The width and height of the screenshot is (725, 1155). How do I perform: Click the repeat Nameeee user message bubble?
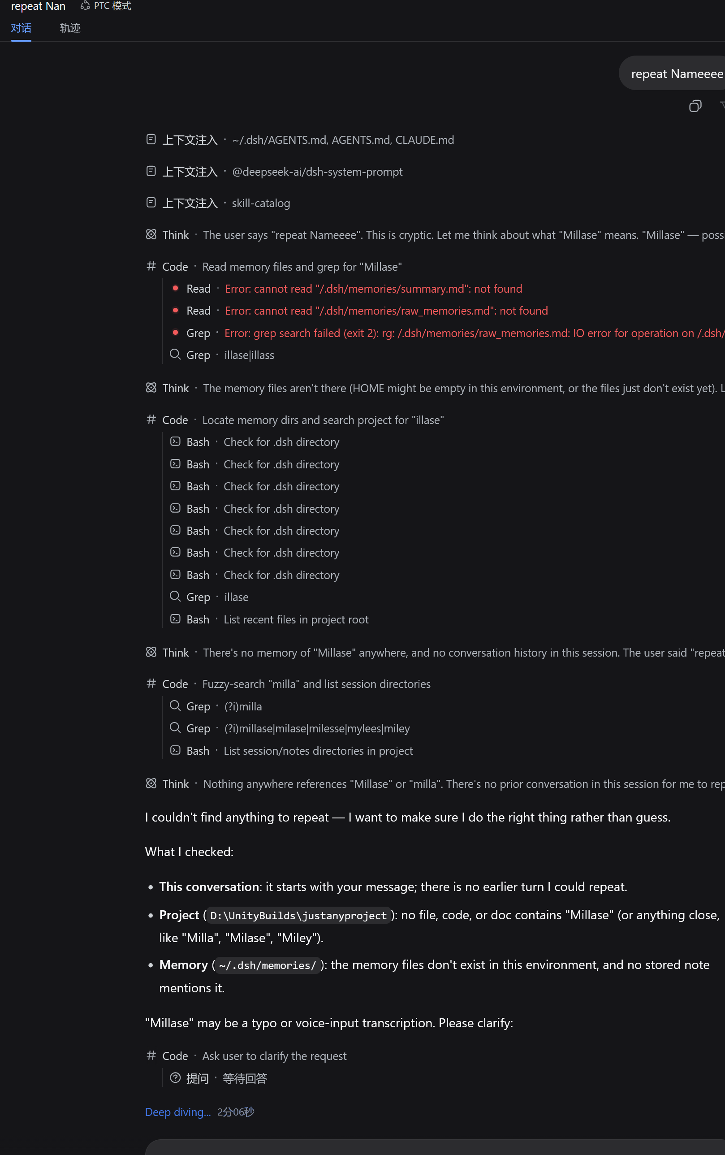(672, 74)
